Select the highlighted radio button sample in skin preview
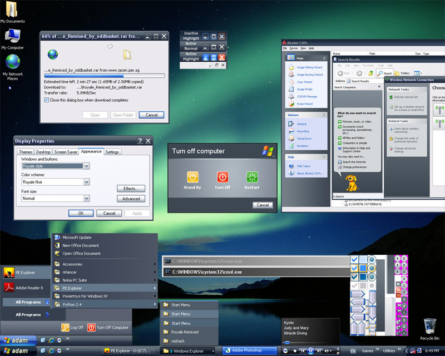Screen dimensions: 445x356 pyautogui.click(x=372, y=268)
